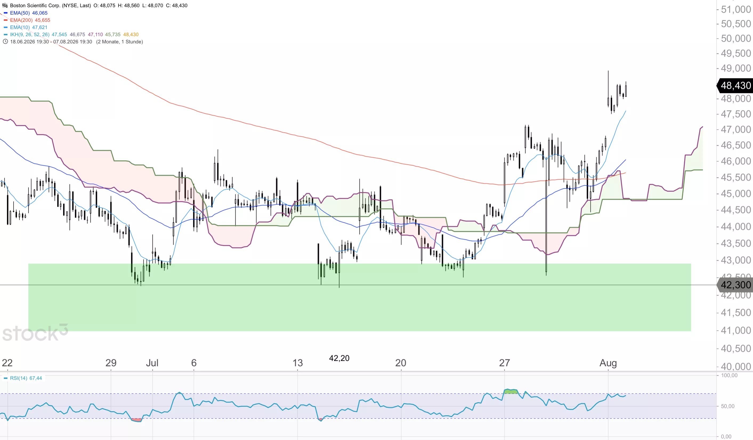Click the open price value O: 48,075
The height and width of the screenshot is (440, 753).
point(104,5)
